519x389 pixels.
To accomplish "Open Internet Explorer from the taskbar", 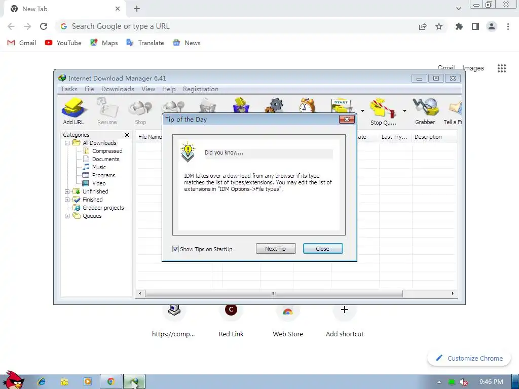I will pos(42,382).
